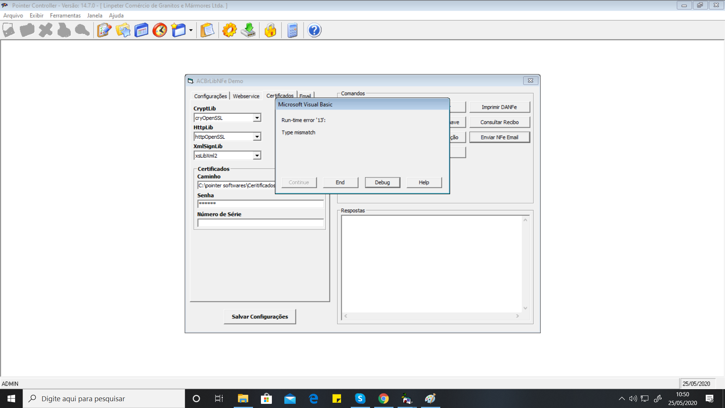This screenshot has height=408, width=725.
Task: Click the clipboard notes toolbar icon
Action: point(207,30)
